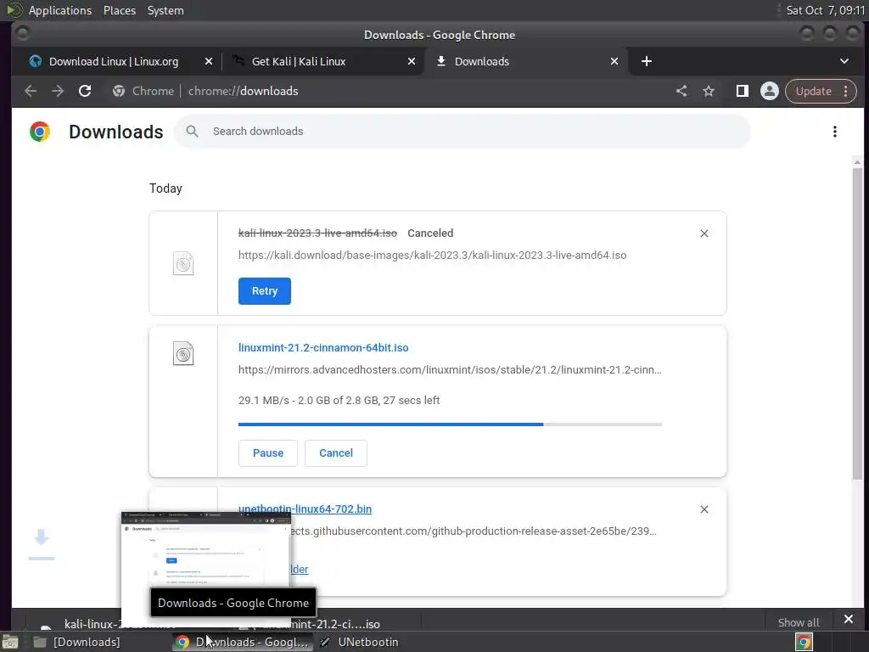Click the Search downloads field

[x=462, y=132]
